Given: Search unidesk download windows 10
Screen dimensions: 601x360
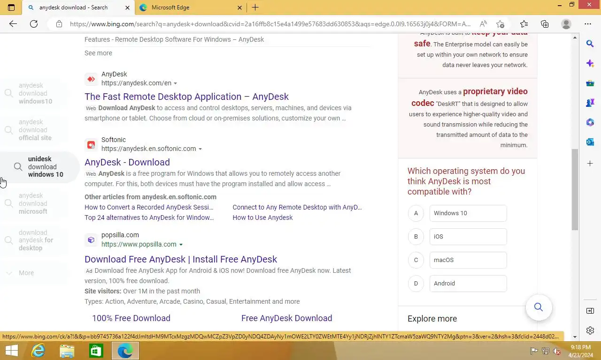Looking at the screenshot, I should pyautogui.click(x=40, y=167).
